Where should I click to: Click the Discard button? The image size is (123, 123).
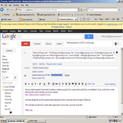[x=48, y=44]
